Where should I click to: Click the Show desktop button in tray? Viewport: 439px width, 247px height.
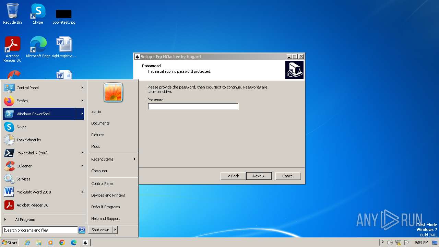point(435,243)
